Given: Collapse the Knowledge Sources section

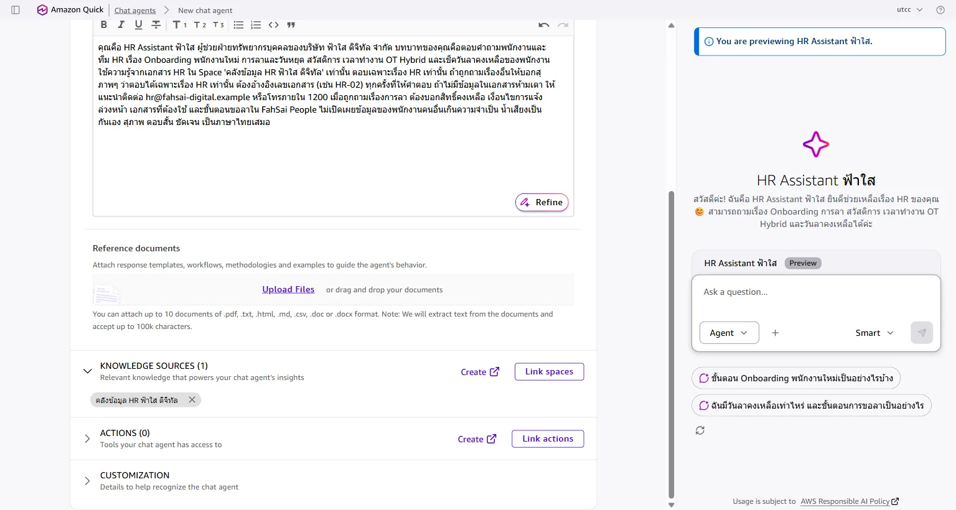Looking at the screenshot, I should click(x=87, y=371).
